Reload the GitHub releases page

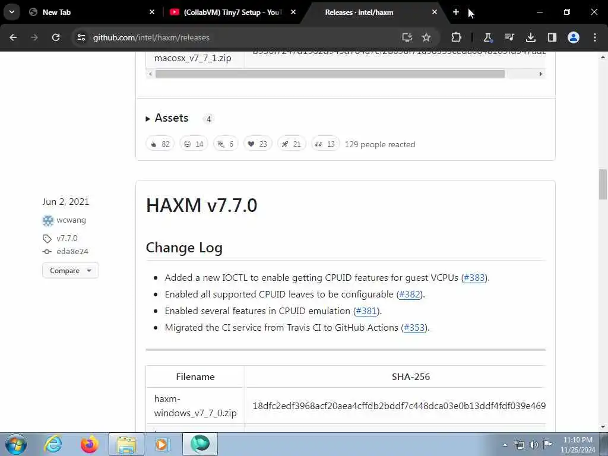(56, 37)
